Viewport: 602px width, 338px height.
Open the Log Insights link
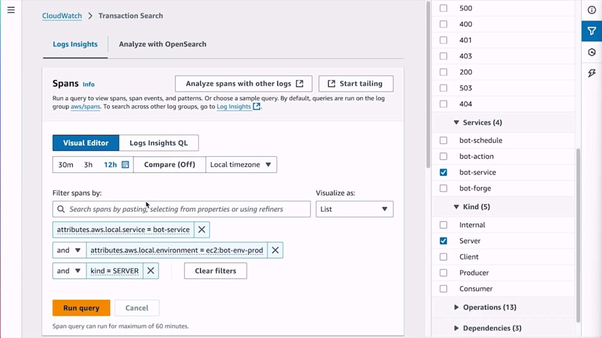point(234,107)
